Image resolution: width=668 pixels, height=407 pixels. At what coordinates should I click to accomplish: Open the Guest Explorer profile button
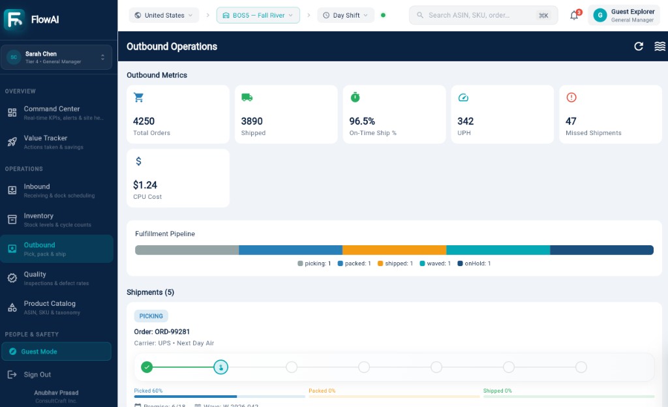coord(624,15)
